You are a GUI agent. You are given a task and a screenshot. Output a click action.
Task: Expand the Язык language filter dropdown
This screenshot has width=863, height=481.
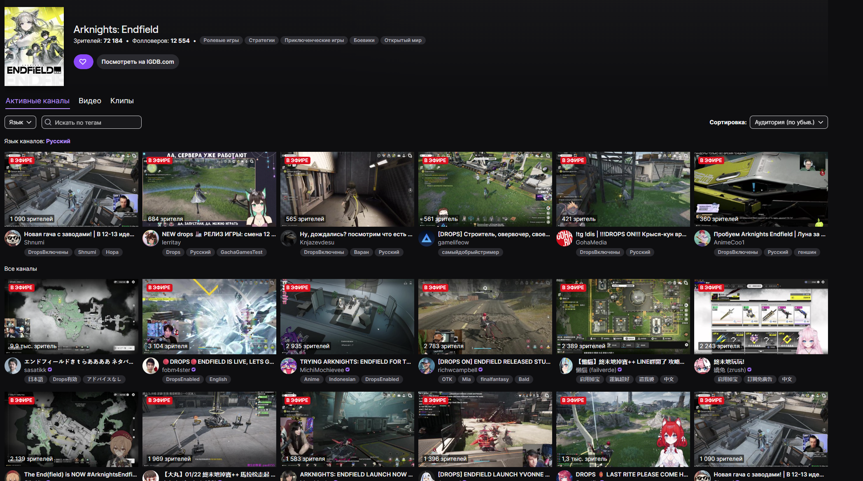point(20,122)
